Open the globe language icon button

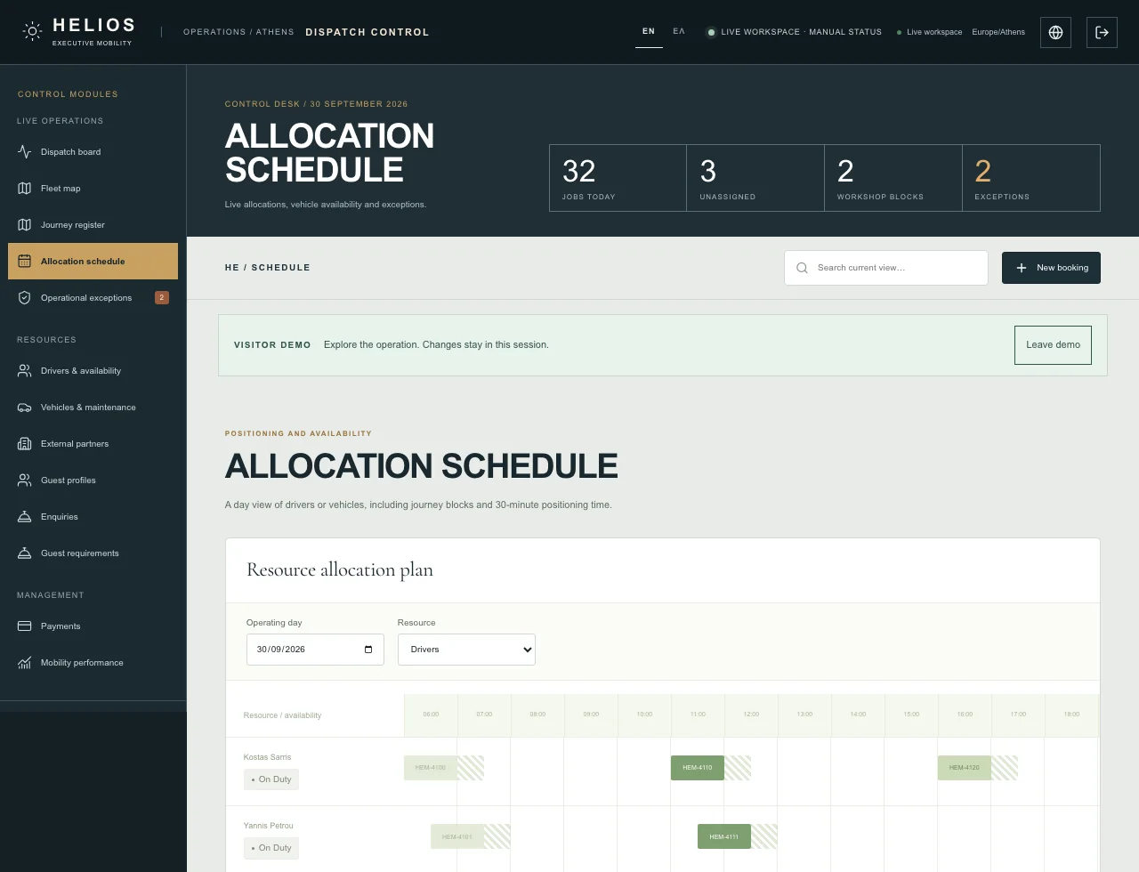[1055, 32]
